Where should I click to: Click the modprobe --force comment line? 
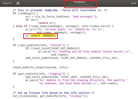click(60, 10)
